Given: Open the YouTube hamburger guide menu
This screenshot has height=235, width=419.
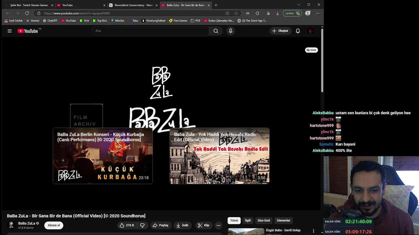Looking at the screenshot, I should 9,31.
